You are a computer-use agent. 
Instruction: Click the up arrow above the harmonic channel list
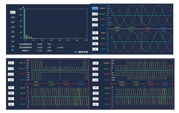coord(13,8)
